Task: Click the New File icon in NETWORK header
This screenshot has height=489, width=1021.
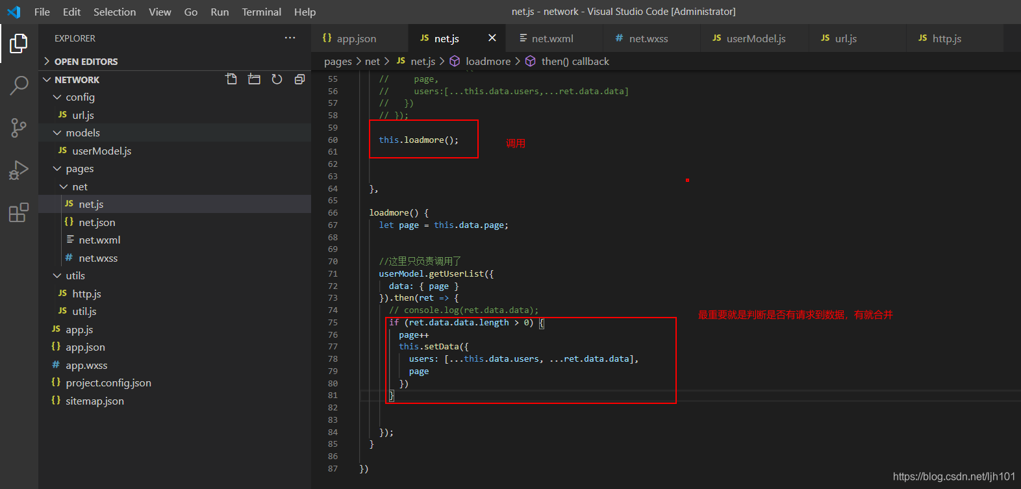Action: (x=231, y=79)
